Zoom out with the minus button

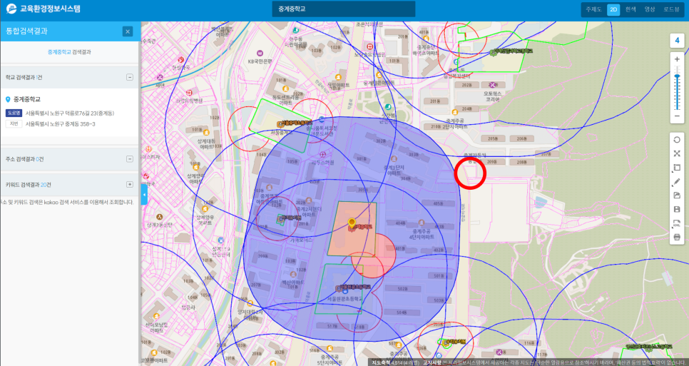pyautogui.click(x=677, y=116)
